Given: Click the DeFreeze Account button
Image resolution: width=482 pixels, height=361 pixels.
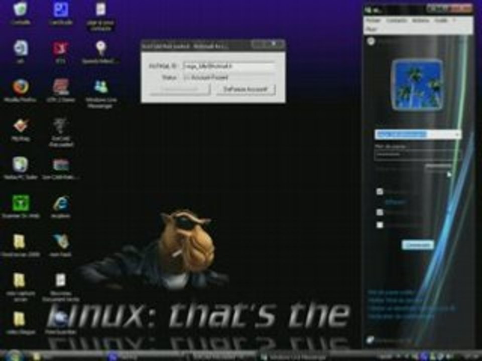Looking at the screenshot, I should [x=246, y=89].
